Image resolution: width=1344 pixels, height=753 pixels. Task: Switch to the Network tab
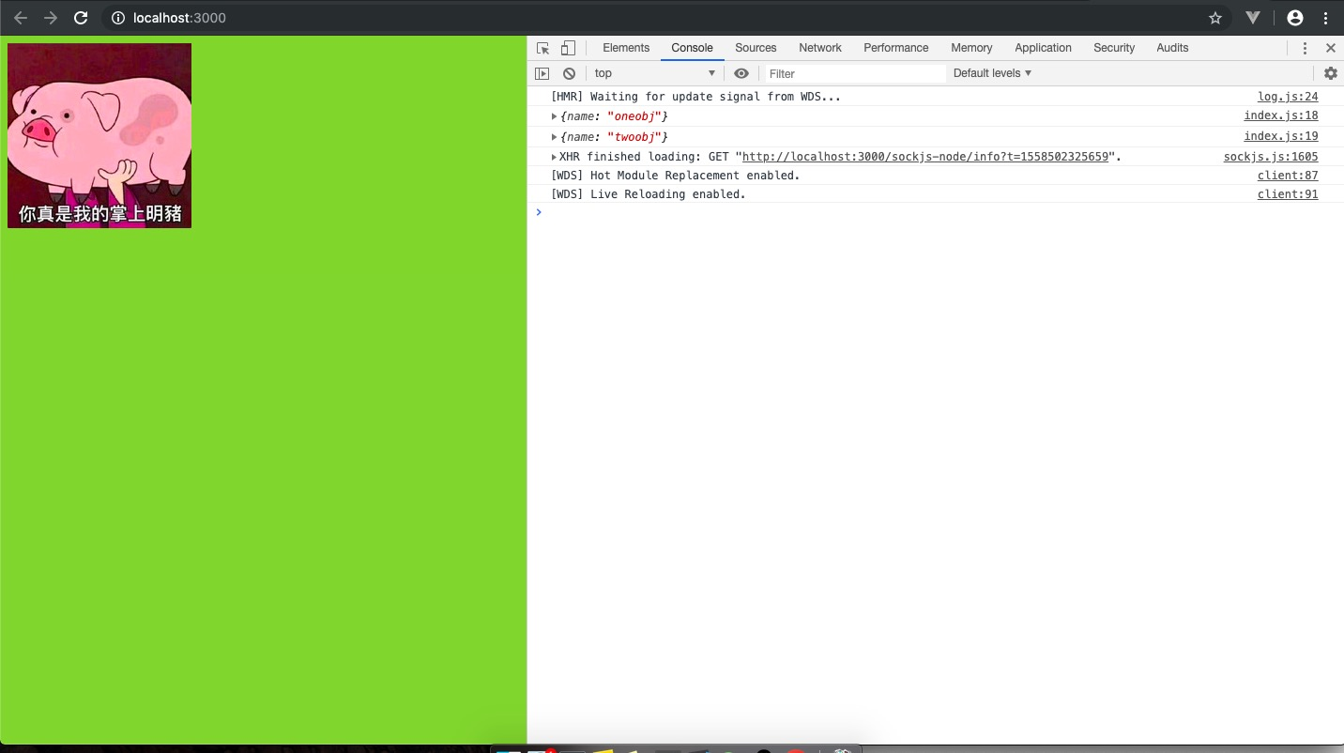click(820, 48)
